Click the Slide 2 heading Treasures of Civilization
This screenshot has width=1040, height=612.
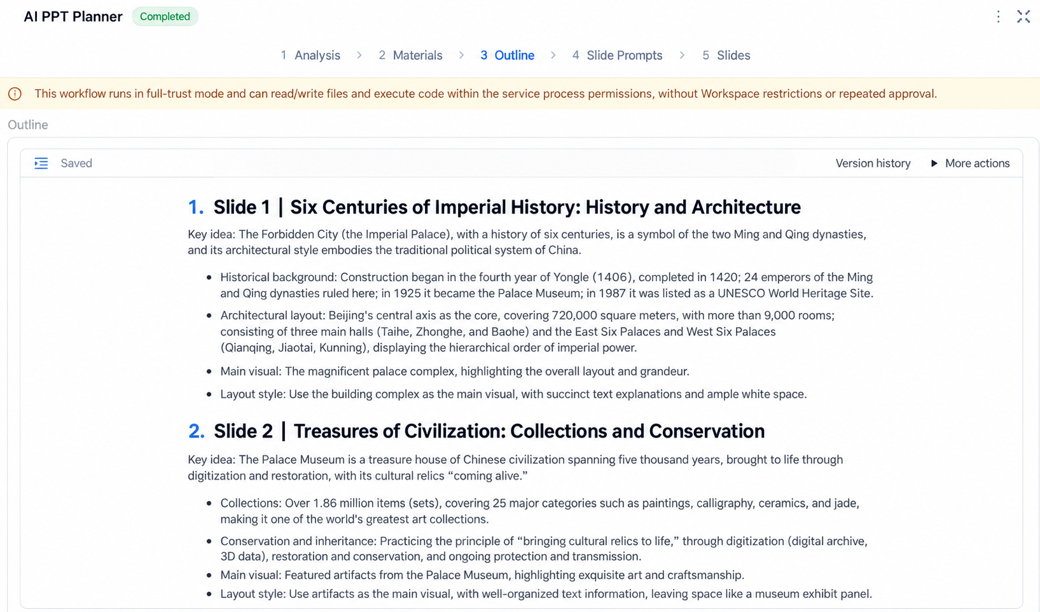tap(489, 431)
